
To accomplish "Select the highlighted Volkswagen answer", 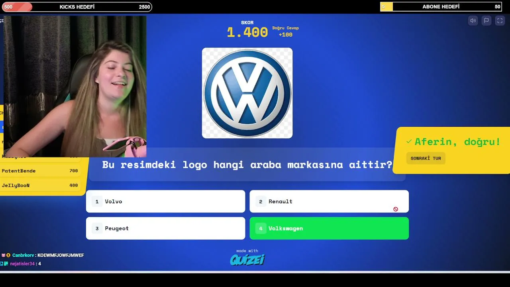I will [x=329, y=228].
